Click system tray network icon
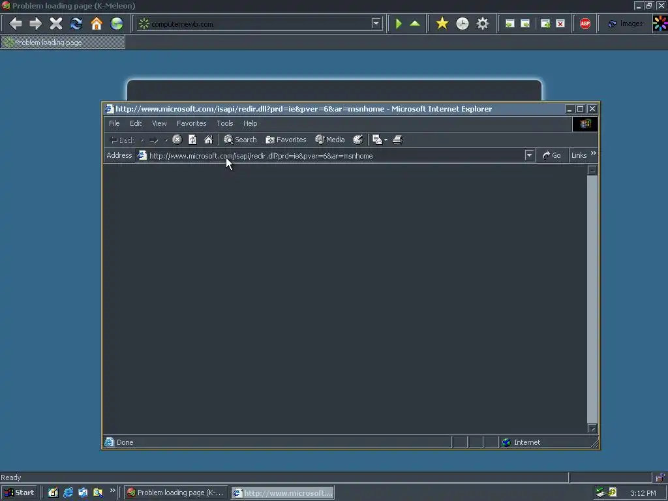The height and width of the screenshot is (501, 668). point(601,493)
